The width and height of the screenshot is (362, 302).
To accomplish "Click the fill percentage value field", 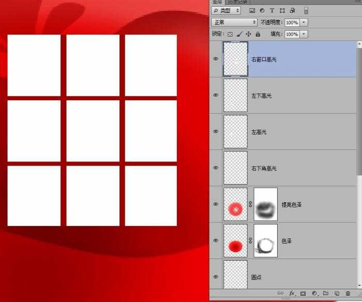I will (x=292, y=34).
